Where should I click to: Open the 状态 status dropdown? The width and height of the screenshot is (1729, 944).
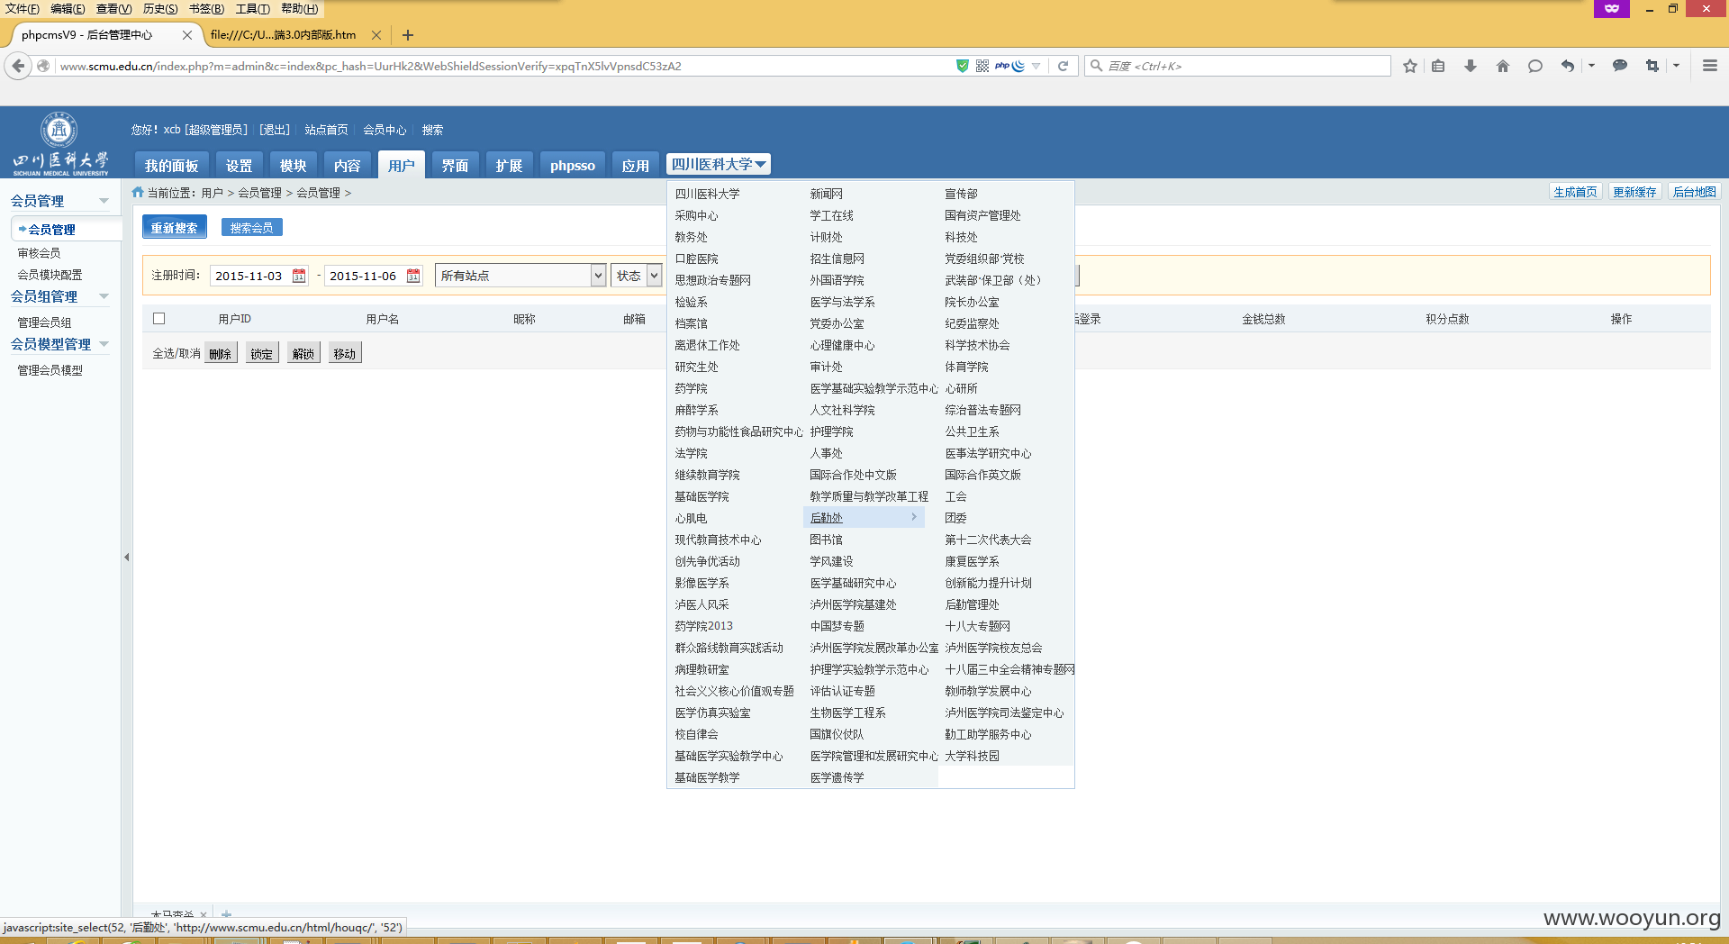[x=637, y=276]
